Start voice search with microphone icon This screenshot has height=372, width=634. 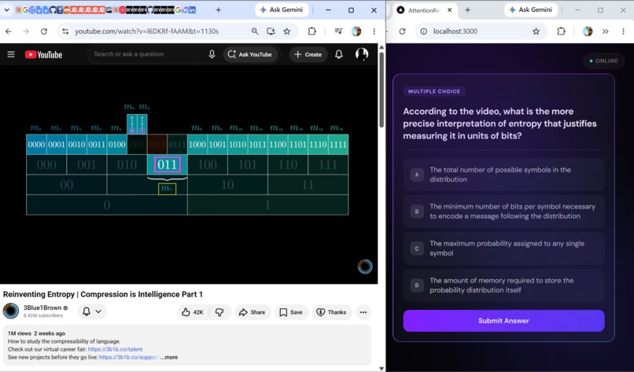[212, 54]
